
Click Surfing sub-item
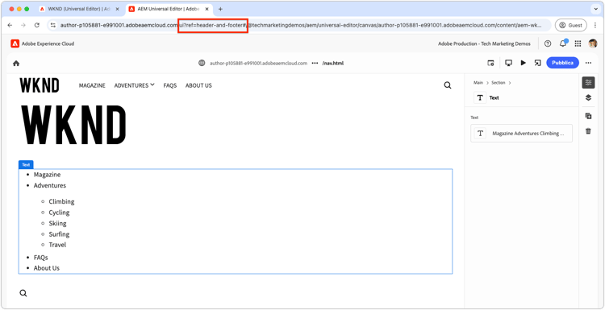coord(59,234)
